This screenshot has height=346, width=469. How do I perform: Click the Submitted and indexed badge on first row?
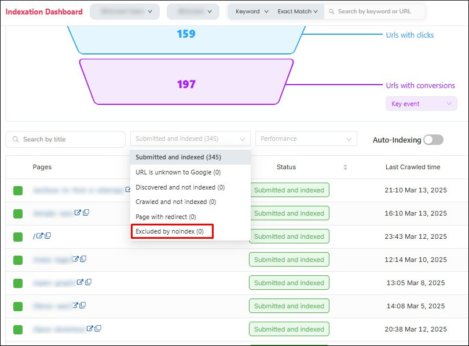(289, 190)
